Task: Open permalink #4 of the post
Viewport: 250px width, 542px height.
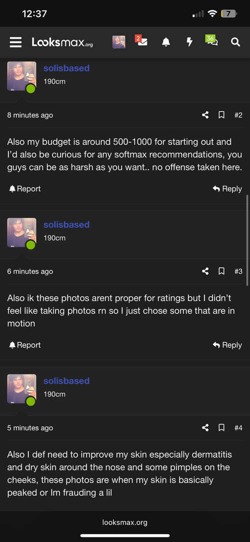Action: (238, 428)
